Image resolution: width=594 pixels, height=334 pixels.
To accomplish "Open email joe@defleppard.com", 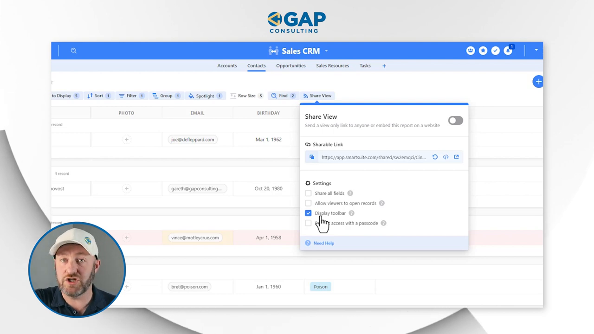I will (193, 140).
